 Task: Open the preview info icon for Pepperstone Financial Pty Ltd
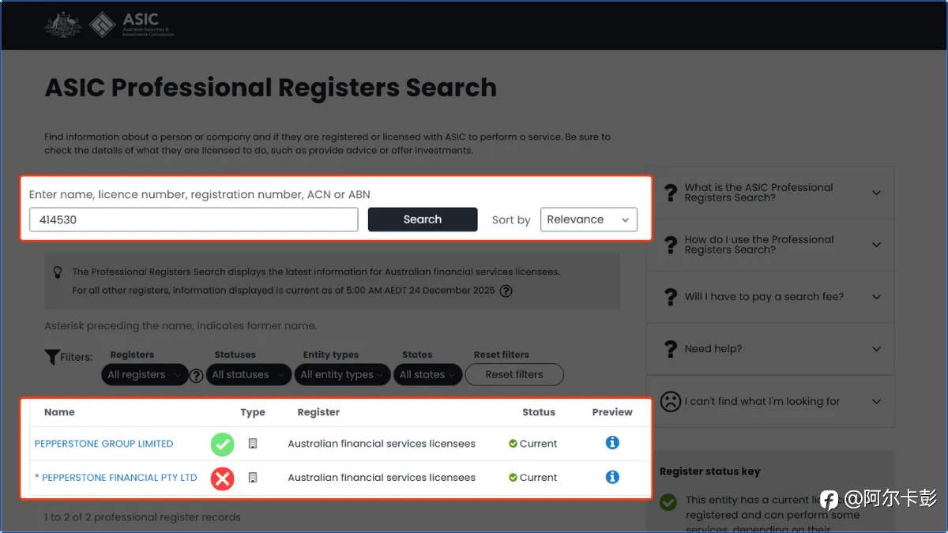[612, 477]
